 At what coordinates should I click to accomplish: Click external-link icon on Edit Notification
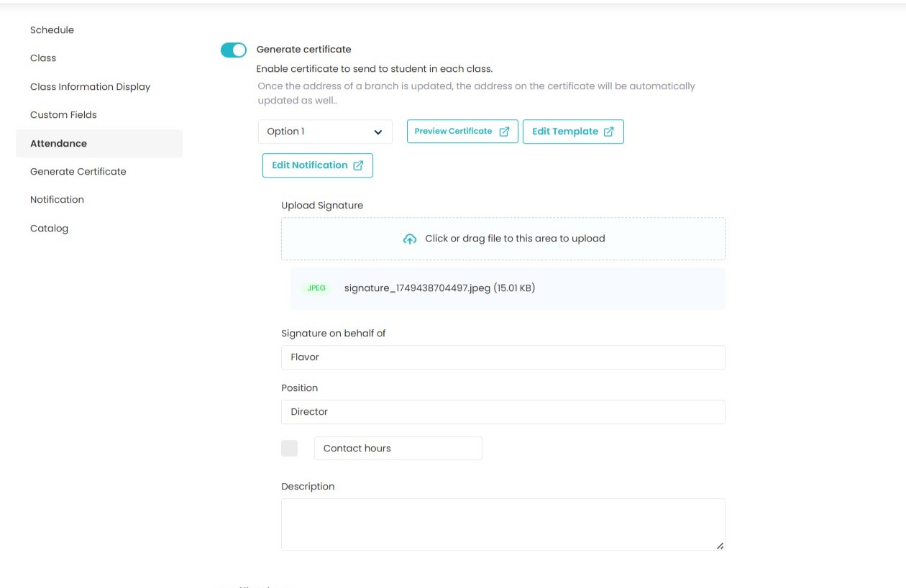pos(358,165)
